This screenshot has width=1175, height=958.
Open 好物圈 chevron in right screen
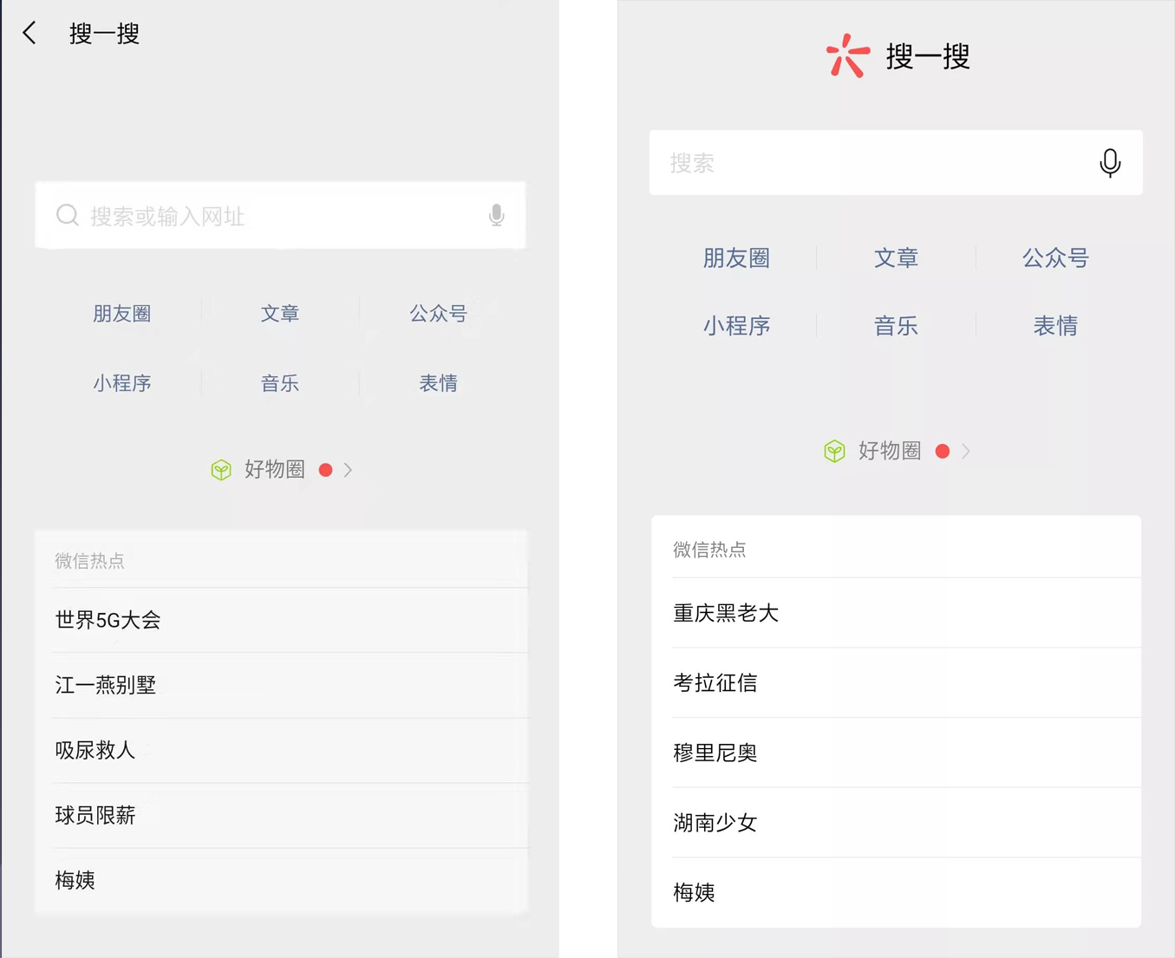(966, 451)
